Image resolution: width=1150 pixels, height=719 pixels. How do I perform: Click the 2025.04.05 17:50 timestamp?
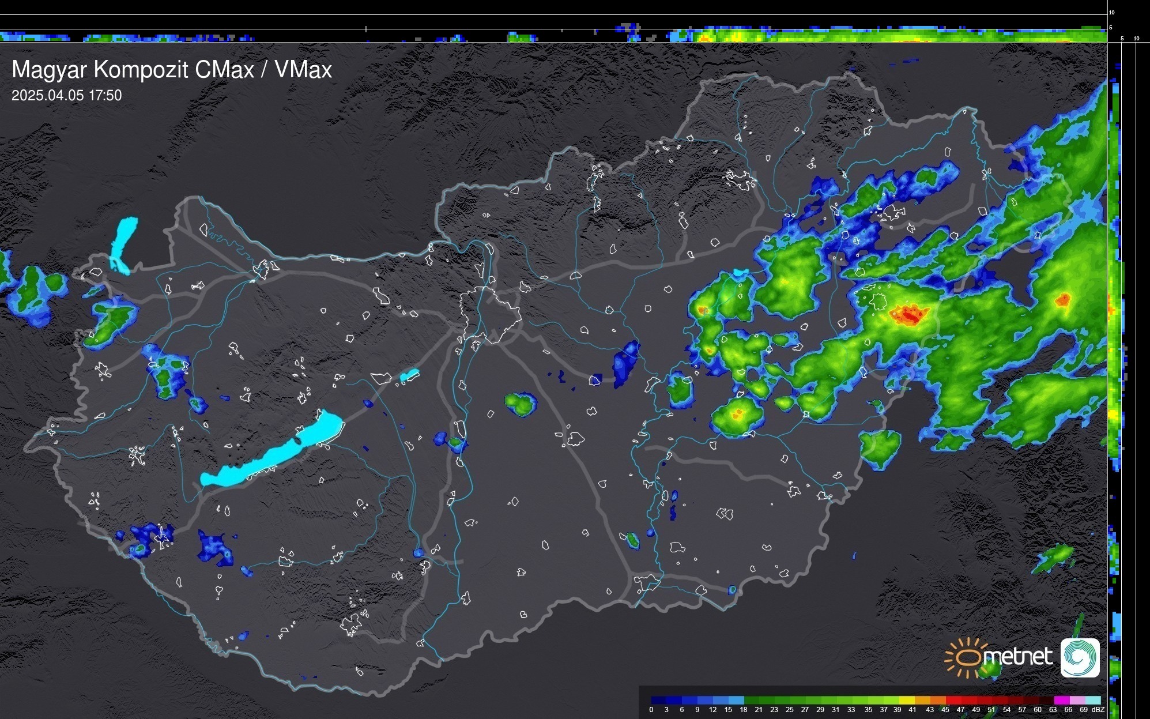click(x=66, y=95)
